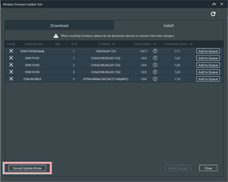Identify device ESW-T4106
The height and width of the screenshot is (182, 228).
pyautogui.click(x=11, y=72)
